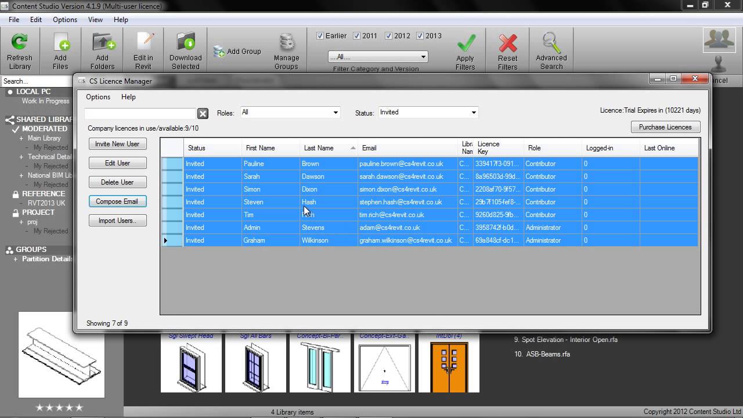Click row selector for Graham Wilkinson

(172, 240)
